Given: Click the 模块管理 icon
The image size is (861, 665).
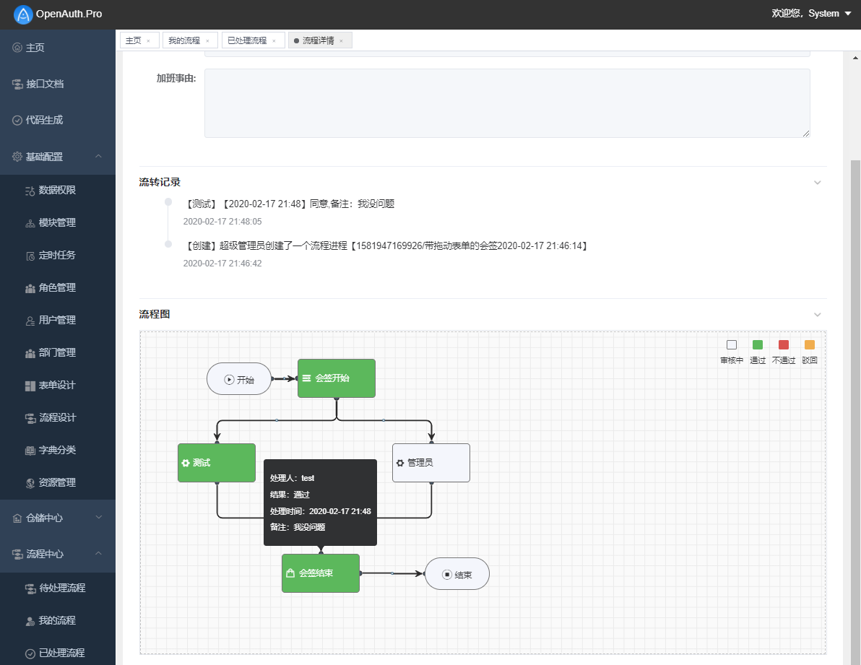Looking at the screenshot, I should [x=30, y=223].
